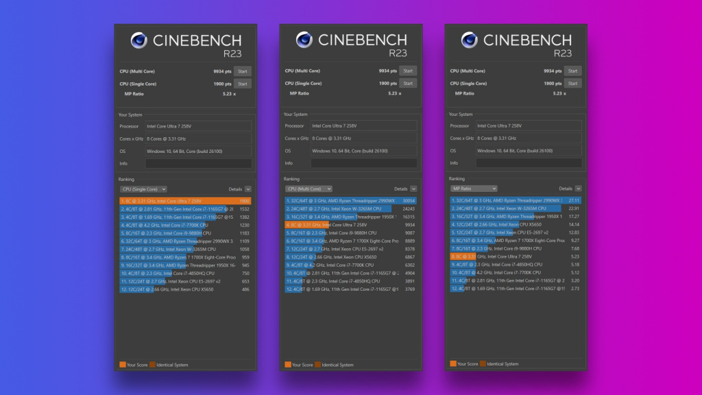Click the Info field in Single Core ranking window

(x=198, y=163)
